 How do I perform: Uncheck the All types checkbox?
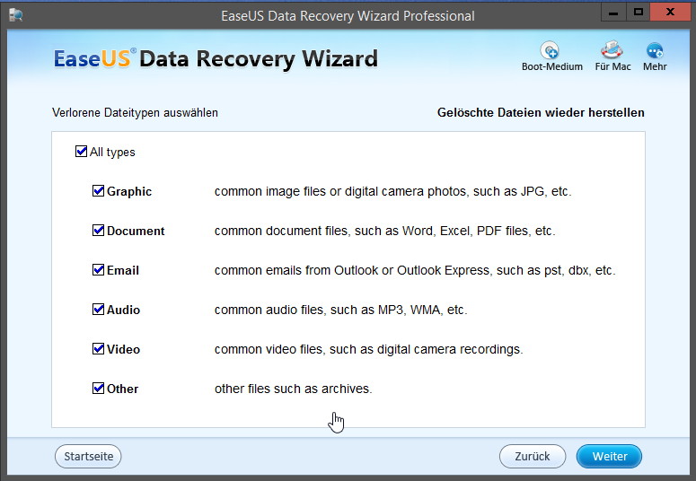pyautogui.click(x=81, y=152)
